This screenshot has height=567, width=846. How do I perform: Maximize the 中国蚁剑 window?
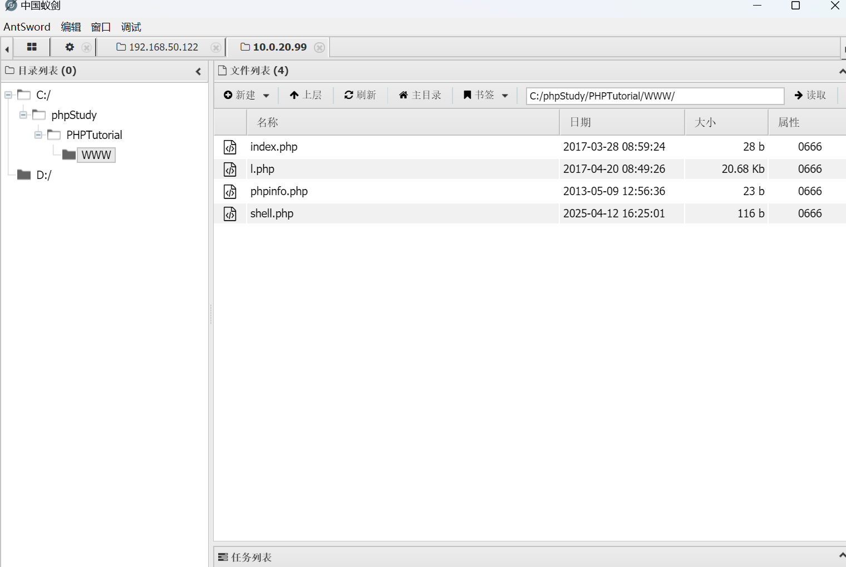point(796,6)
